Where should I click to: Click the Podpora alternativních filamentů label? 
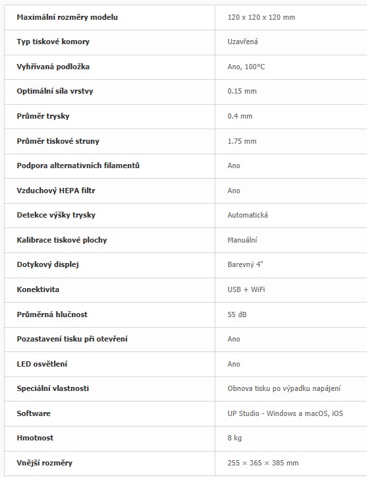tap(78, 165)
